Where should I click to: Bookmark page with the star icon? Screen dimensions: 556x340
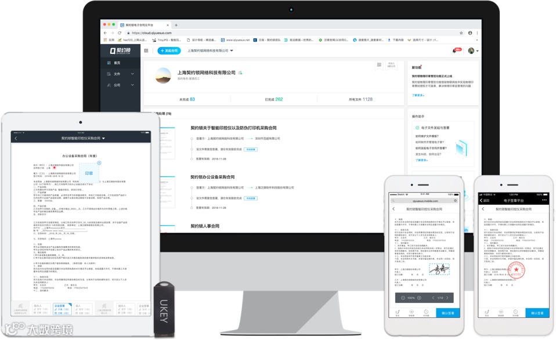(x=461, y=32)
